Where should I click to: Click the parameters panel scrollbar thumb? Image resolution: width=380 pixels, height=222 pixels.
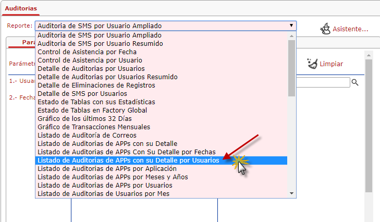[x=369, y=126]
